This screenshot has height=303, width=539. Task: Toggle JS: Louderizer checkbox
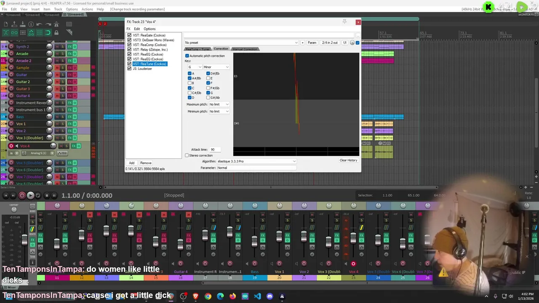130,69
